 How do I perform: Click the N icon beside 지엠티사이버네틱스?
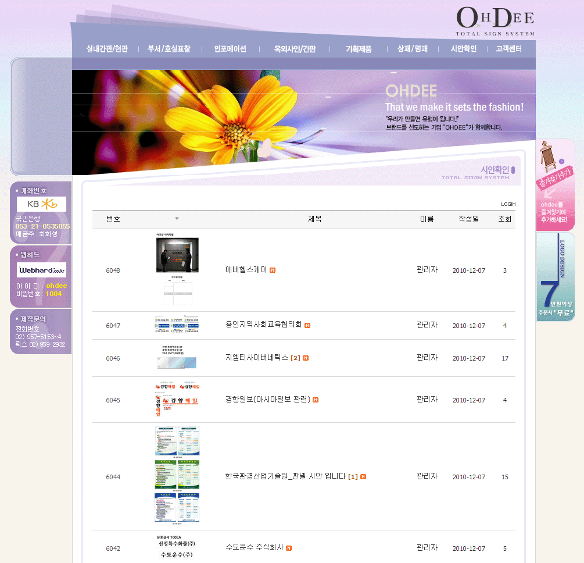306,358
